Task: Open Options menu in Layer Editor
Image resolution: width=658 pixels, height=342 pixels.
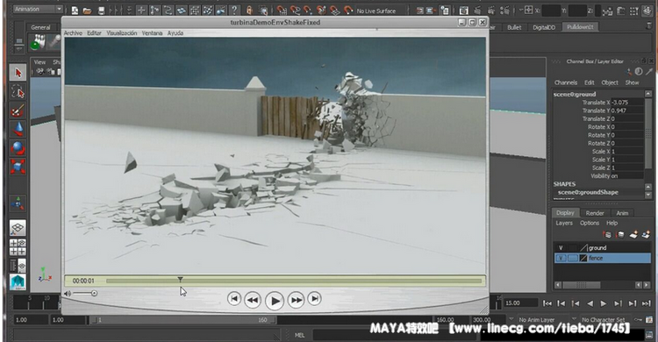Action: coord(590,224)
